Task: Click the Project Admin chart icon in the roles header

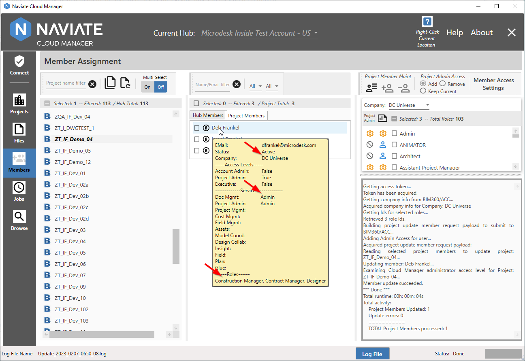Action: click(383, 119)
